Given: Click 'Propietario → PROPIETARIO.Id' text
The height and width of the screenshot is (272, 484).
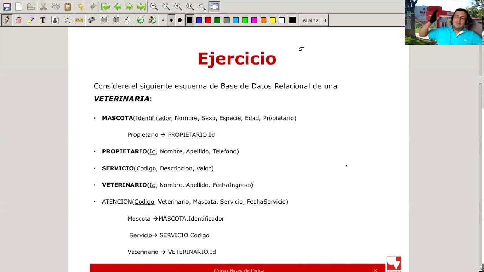Looking at the screenshot, I should pos(171,135).
